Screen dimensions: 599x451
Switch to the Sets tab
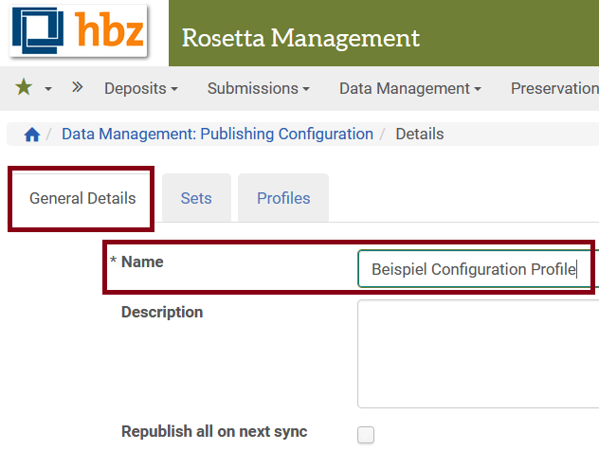[x=196, y=199]
